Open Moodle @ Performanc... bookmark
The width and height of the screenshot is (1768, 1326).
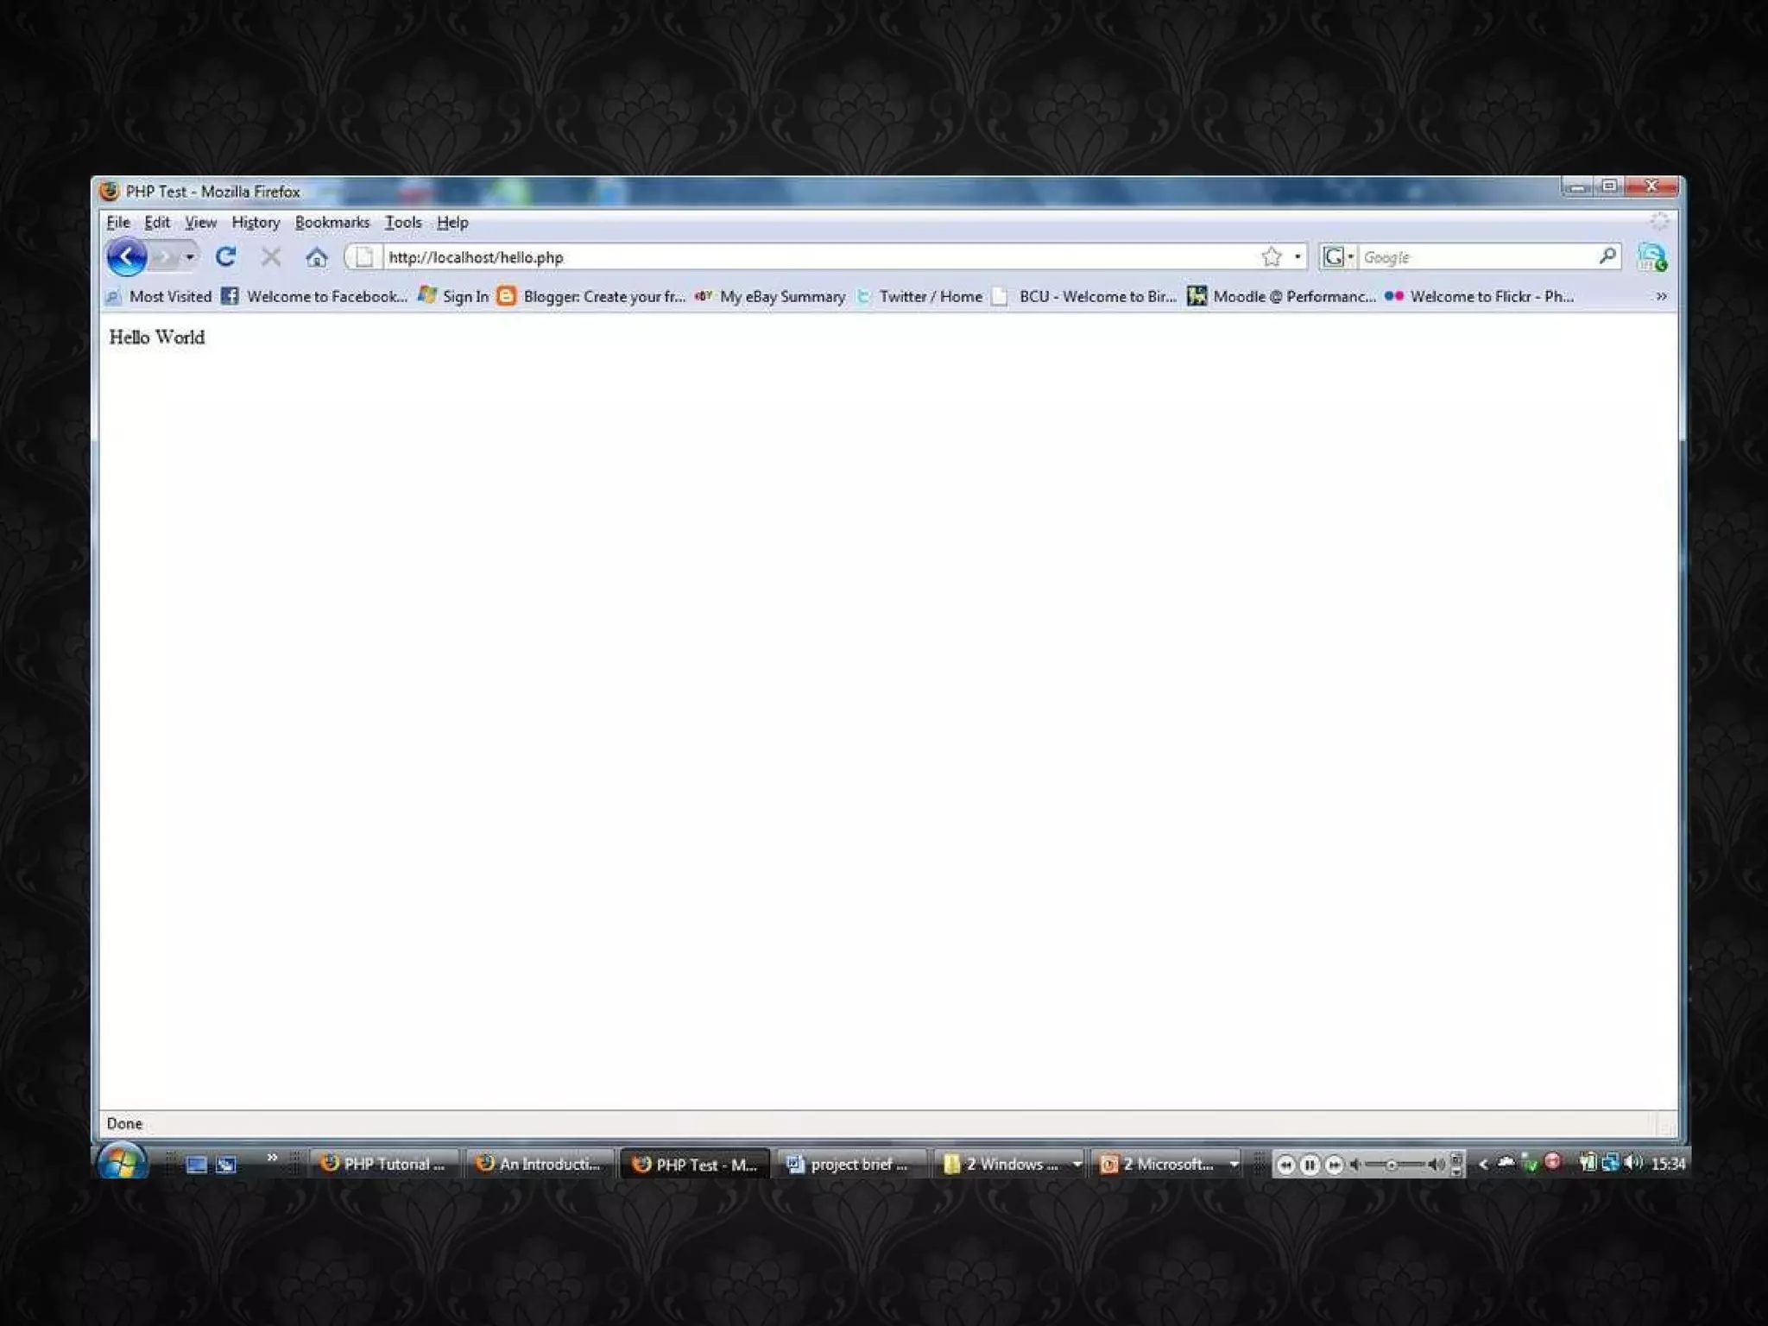[x=1282, y=297]
